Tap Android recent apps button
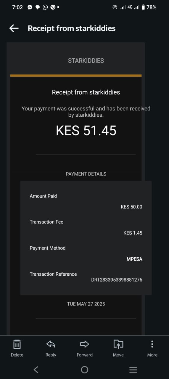This screenshot has width=169, height=379. pyautogui.click(x=133, y=370)
